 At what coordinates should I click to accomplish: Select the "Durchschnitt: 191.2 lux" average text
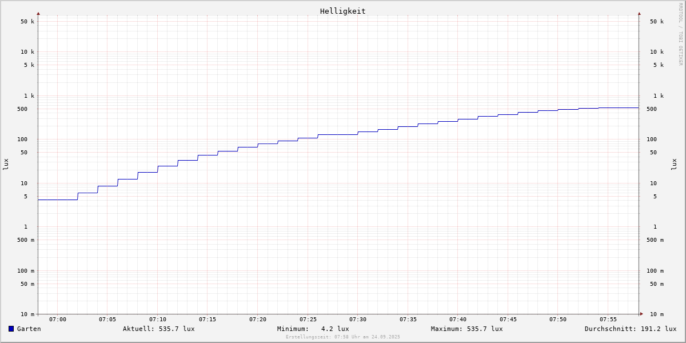coord(630,329)
